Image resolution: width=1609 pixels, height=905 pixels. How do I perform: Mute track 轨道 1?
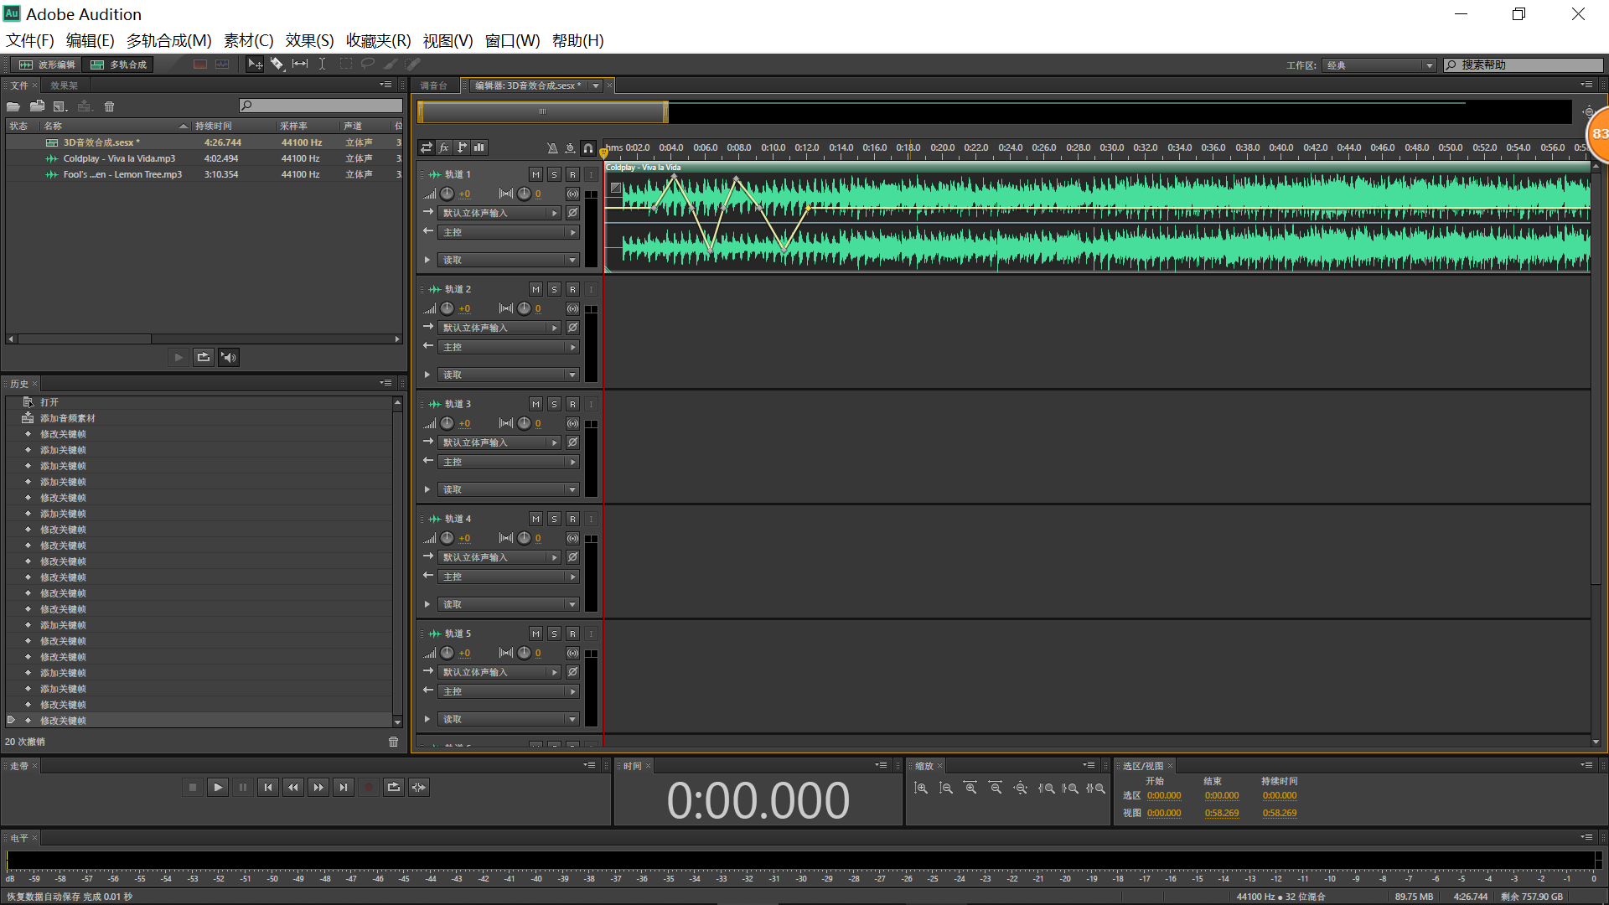pyautogui.click(x=535, y=174)
